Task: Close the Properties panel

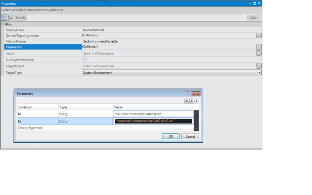Action: [259, 4]
